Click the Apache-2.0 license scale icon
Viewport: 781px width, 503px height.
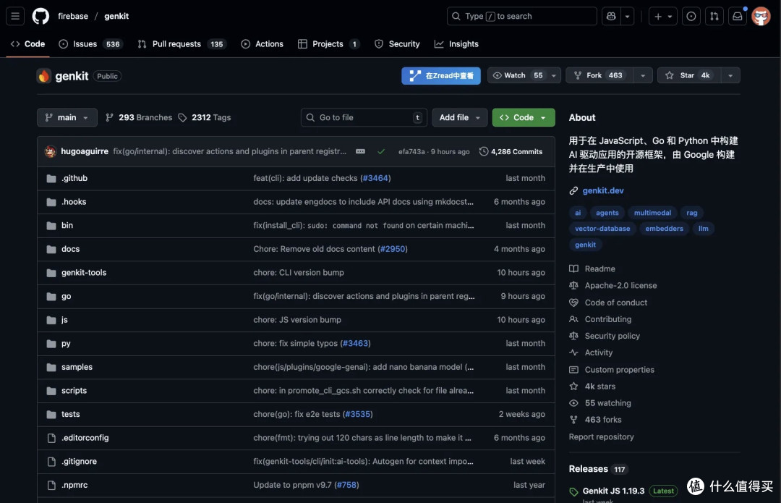coord(573,286)
